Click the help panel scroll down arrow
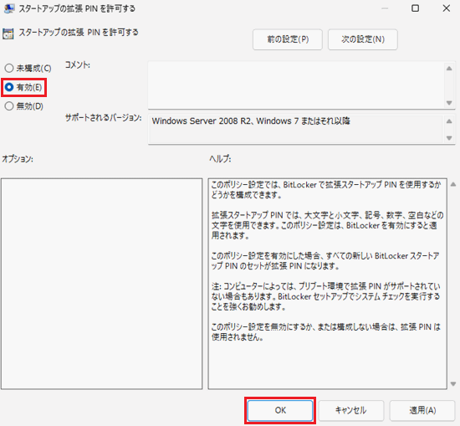Viewport: 460px width, 426px height. [453, 383]
